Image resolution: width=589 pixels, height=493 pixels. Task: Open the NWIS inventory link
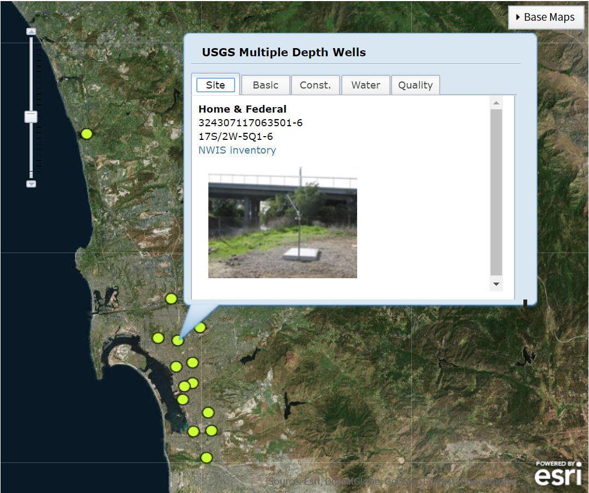[237, 150]
